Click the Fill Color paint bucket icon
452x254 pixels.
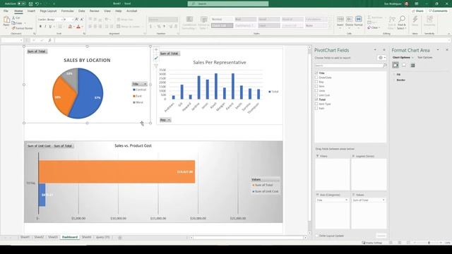[x=70, y=27]
